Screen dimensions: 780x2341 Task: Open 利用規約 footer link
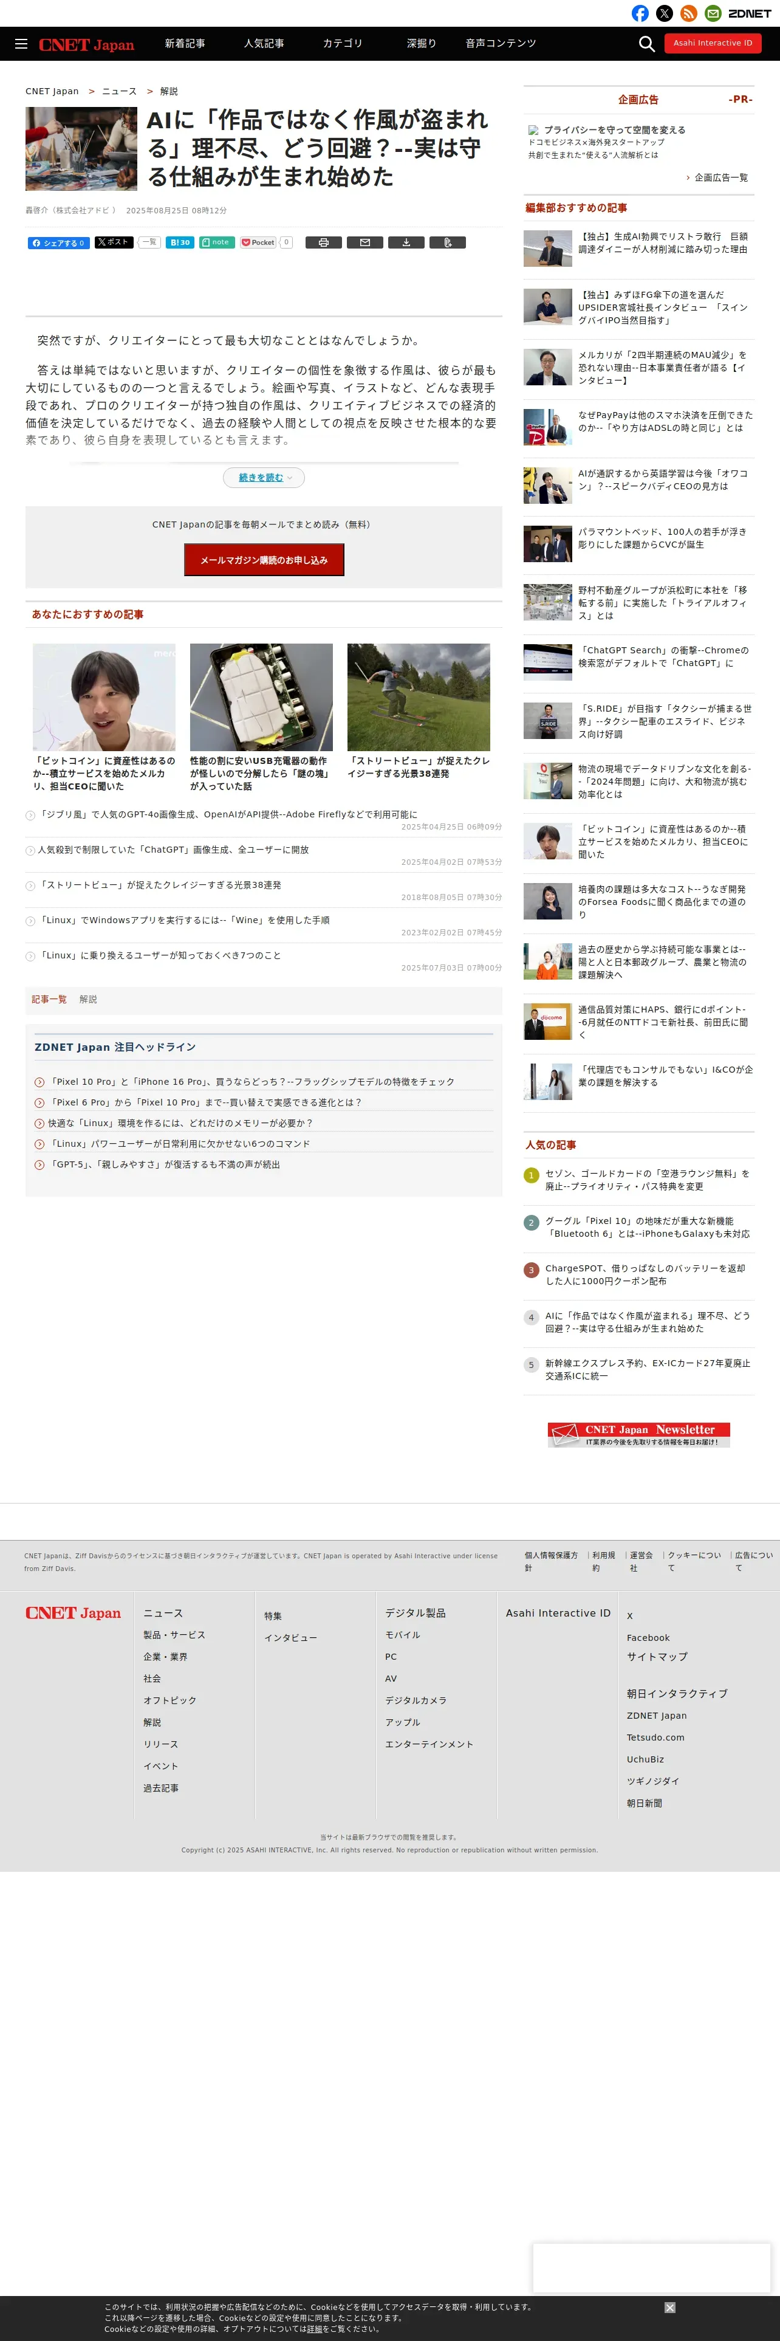603,1561
